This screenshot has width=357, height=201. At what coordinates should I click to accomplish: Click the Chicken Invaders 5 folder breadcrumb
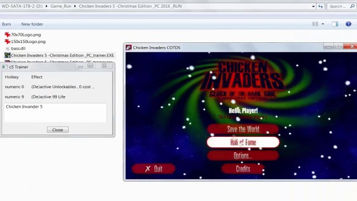coord(130,6)
